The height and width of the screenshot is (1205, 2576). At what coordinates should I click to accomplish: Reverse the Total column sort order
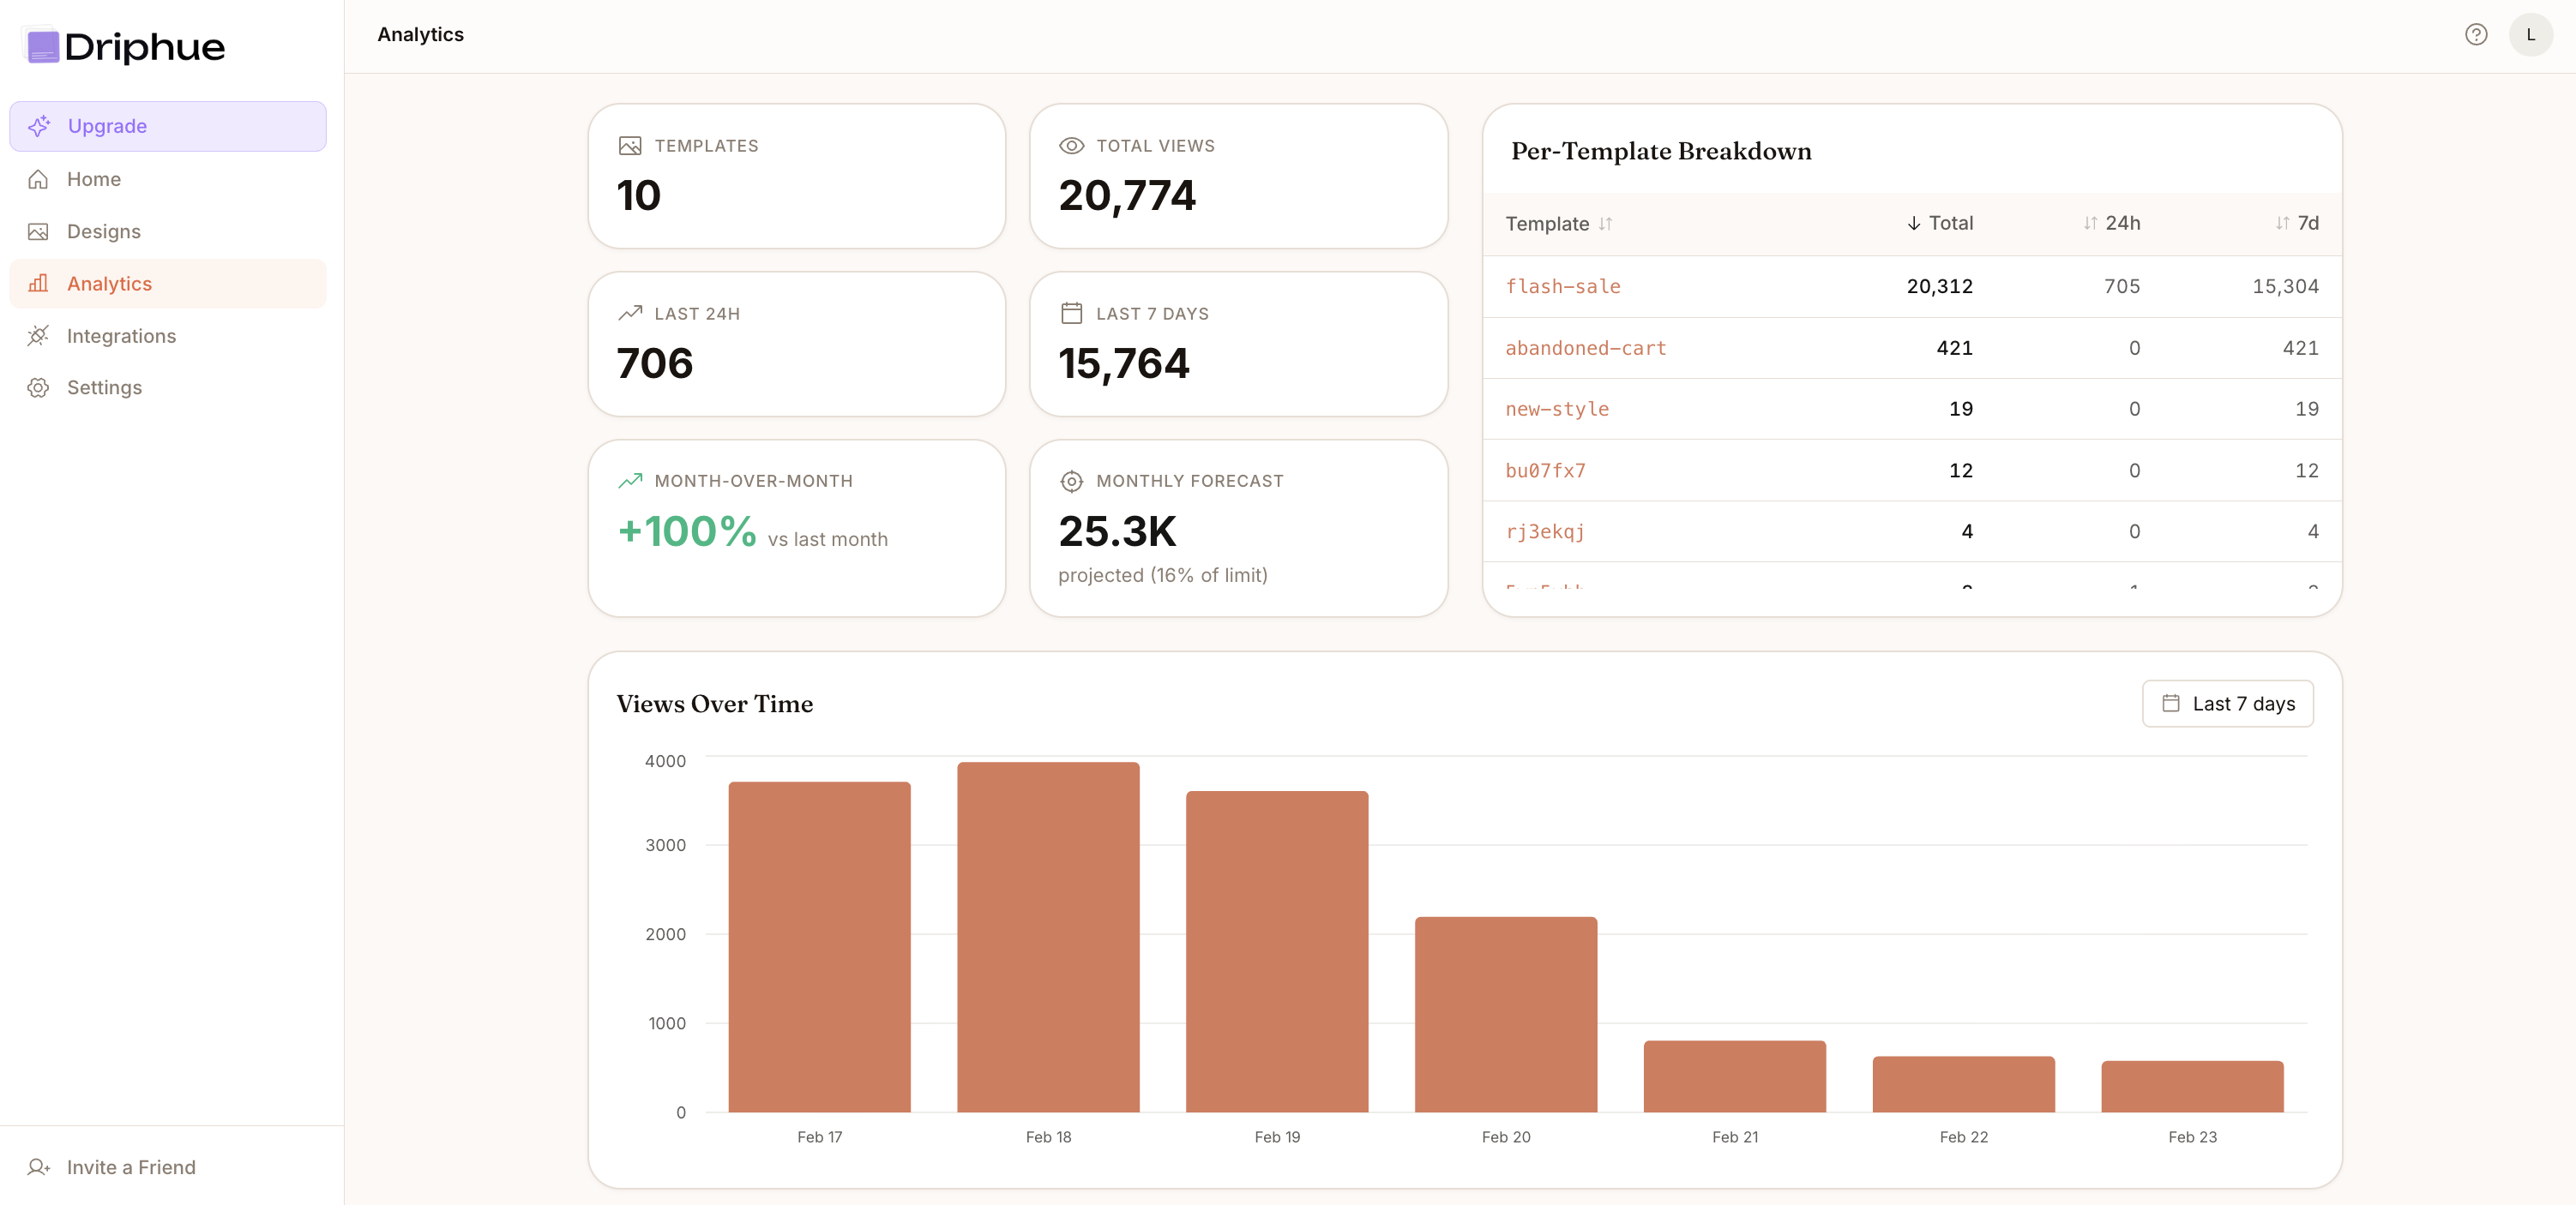pos(1939,223)
